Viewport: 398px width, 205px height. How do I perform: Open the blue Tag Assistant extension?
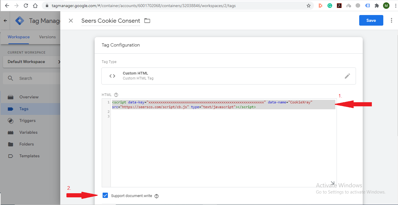tap(367, 6)
